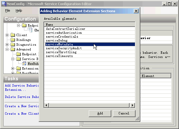Viewport: 179px width, 129px height.
Task: Click the horizontal scrollbar track in dialog
Action: pyautogui.click(x=89, y=105)
